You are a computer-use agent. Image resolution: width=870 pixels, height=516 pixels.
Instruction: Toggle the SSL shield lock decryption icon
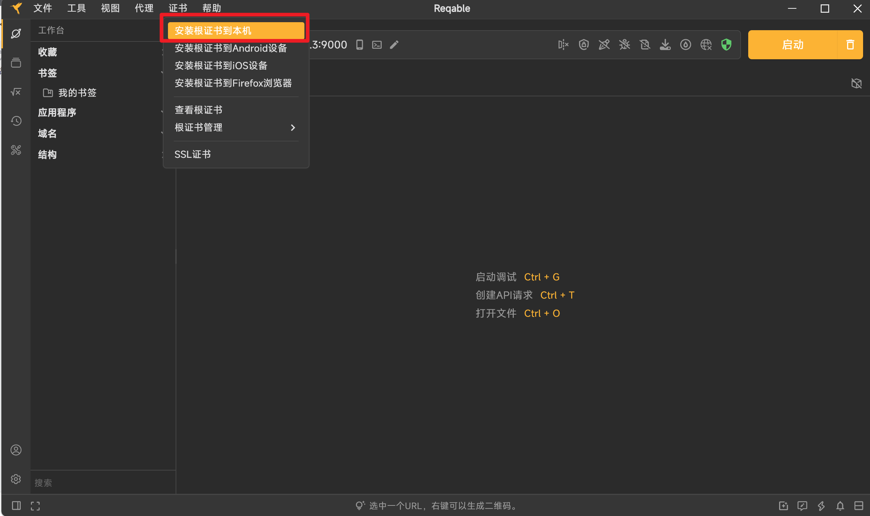point(584,44)
